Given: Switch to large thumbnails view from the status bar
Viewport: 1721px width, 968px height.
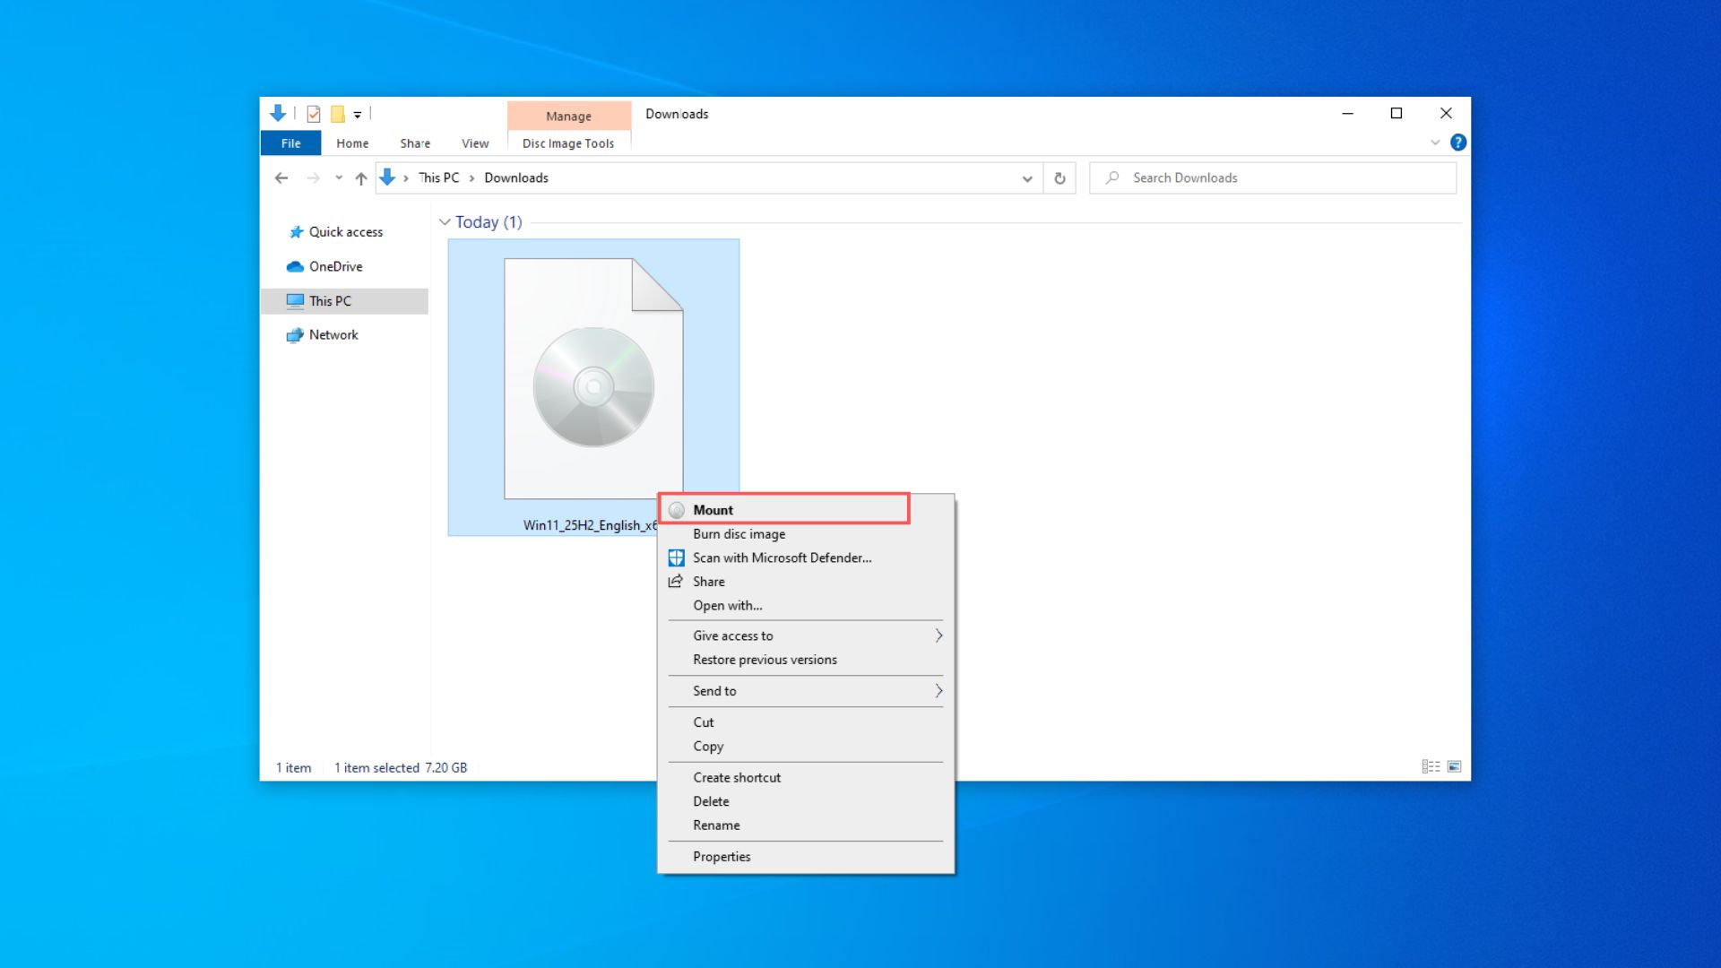Looking at the screenshot, I should (1454, 767).
